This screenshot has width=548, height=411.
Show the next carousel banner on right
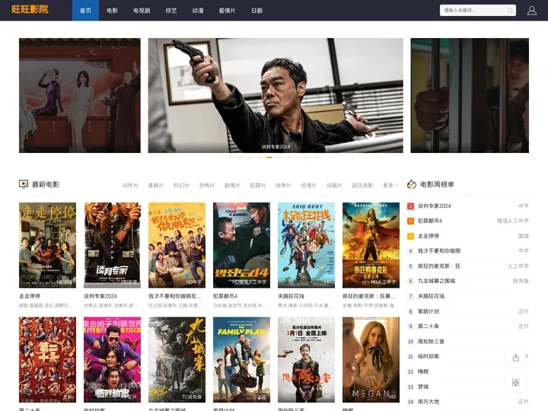[470, 95]
